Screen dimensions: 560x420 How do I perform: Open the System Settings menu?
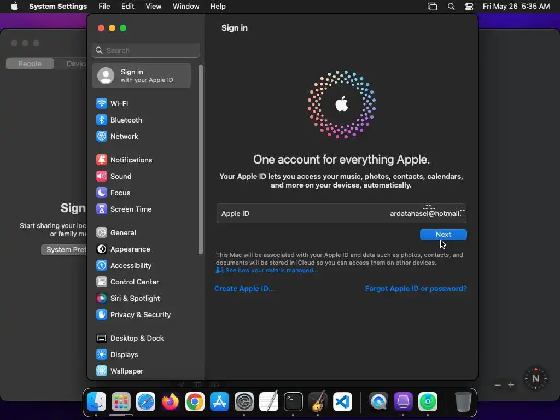pos(58,7)
